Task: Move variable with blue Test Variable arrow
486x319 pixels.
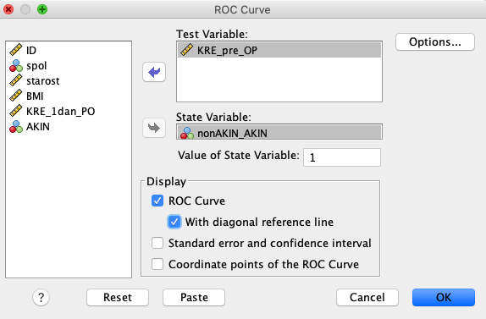Action: click(154, 72)
